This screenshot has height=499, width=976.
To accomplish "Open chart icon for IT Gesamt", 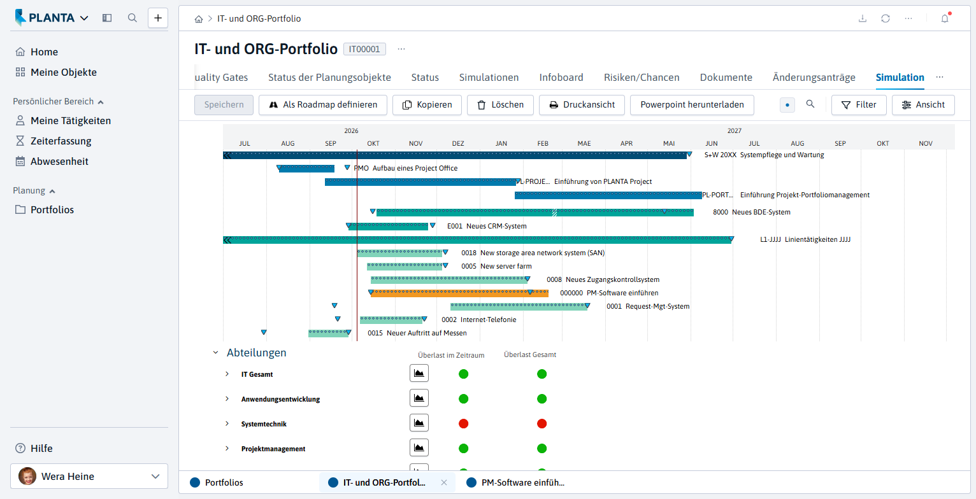I will tap(419, 374).
